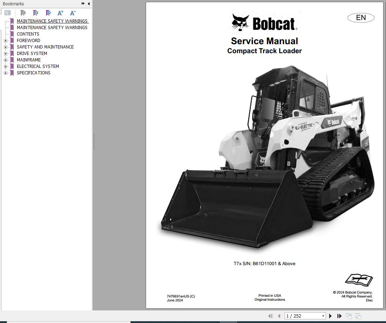Expand the SAFETY AND MAINTENANCE bookmark
This screenshot has width=386, height=323.
[5, 47]
